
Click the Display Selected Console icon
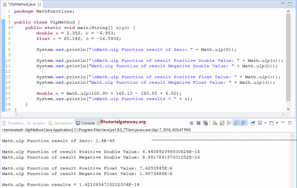[x=260, y=123]
